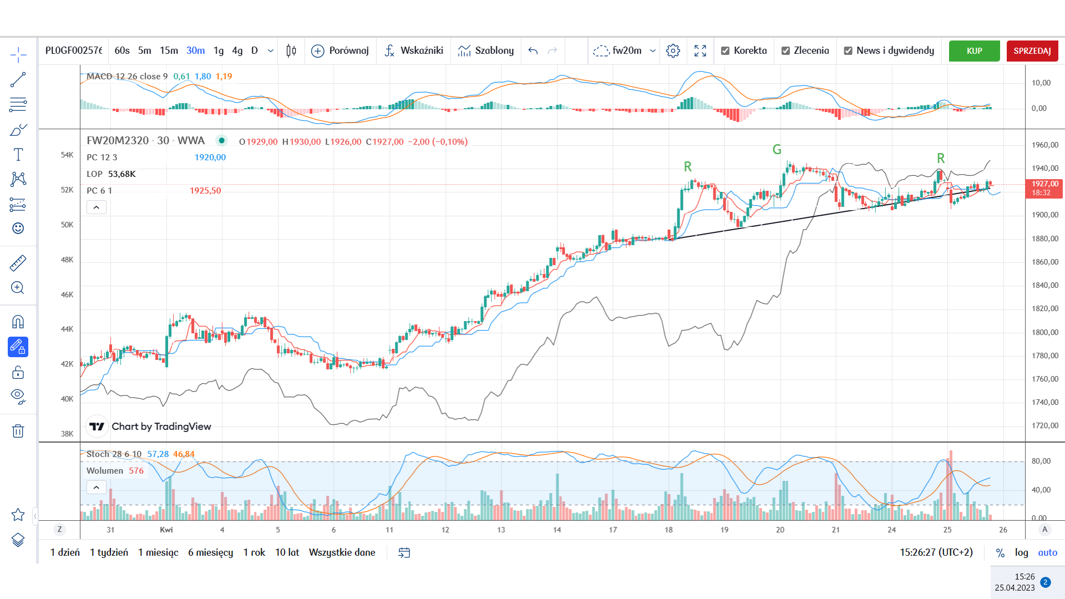Click the Chart by TradingView logo link

point(150,427)
